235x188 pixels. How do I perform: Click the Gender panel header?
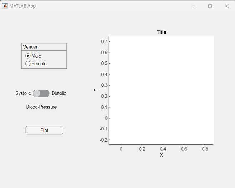(x=30, y=47)
